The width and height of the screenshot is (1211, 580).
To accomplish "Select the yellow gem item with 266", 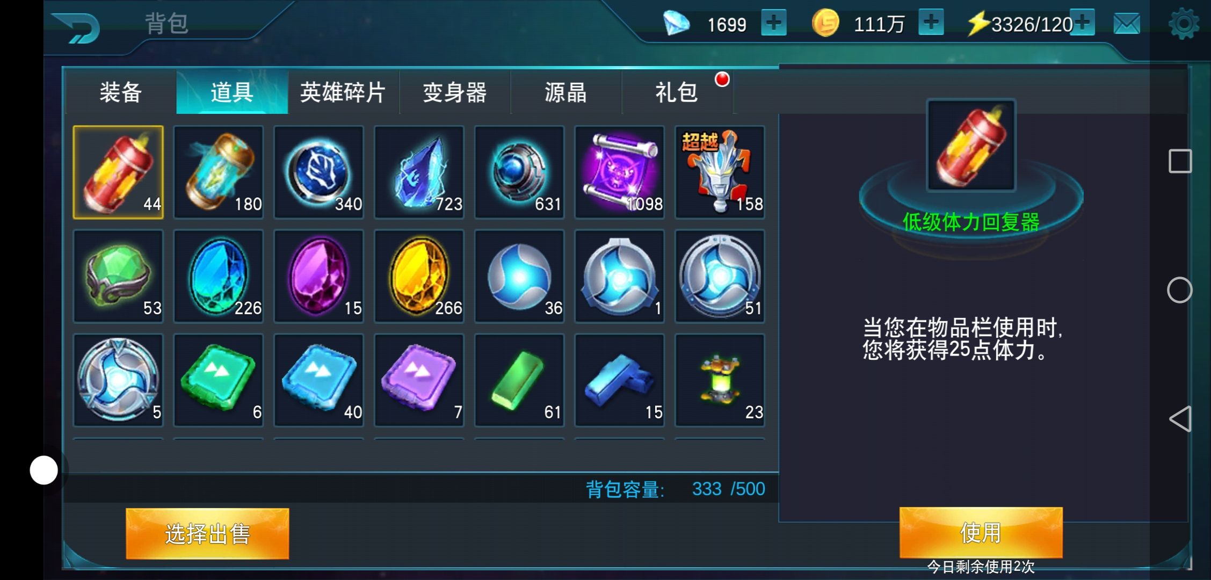I will pyautogui.click(x=419, y=276).
